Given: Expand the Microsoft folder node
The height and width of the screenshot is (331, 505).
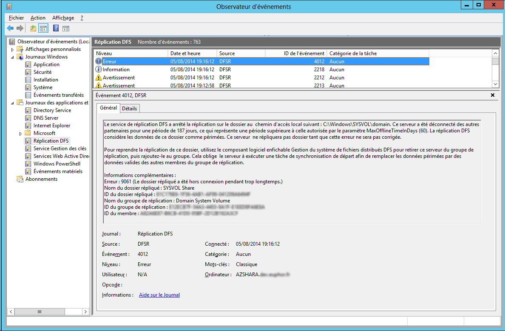Looking at the screenshot, I should coord(20,133).
